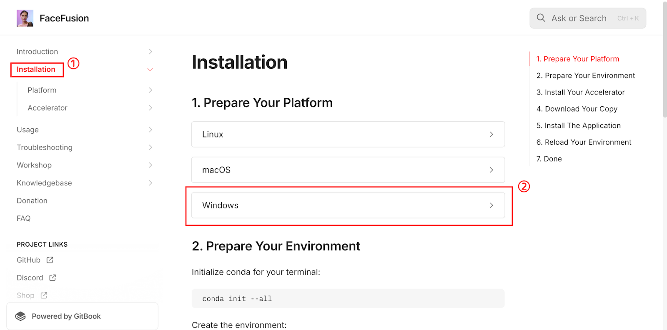Open the FAQ sidebar page
Screen dimensions: 667x330
[23, 218]
